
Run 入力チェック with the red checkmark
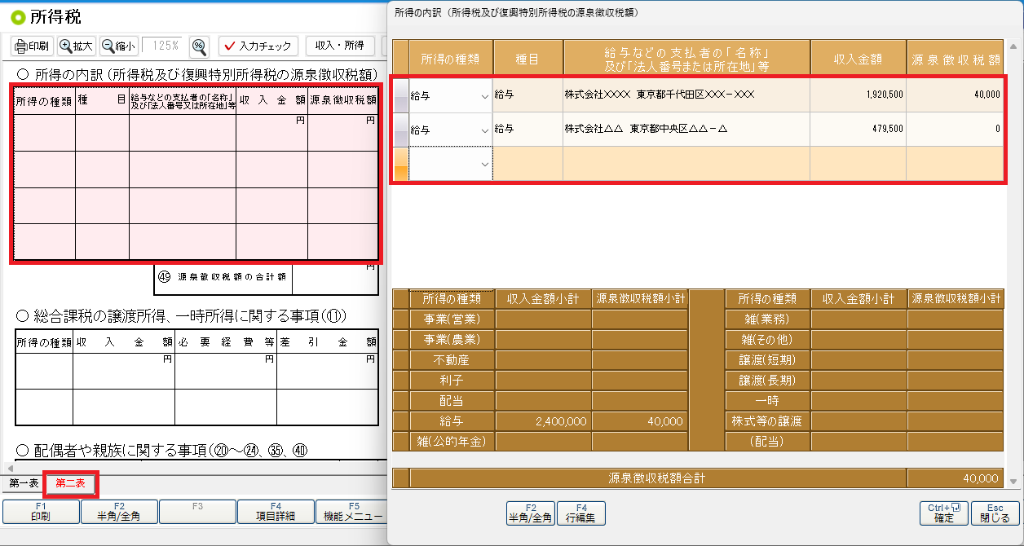pyautogui.click(x=258, y=46)
